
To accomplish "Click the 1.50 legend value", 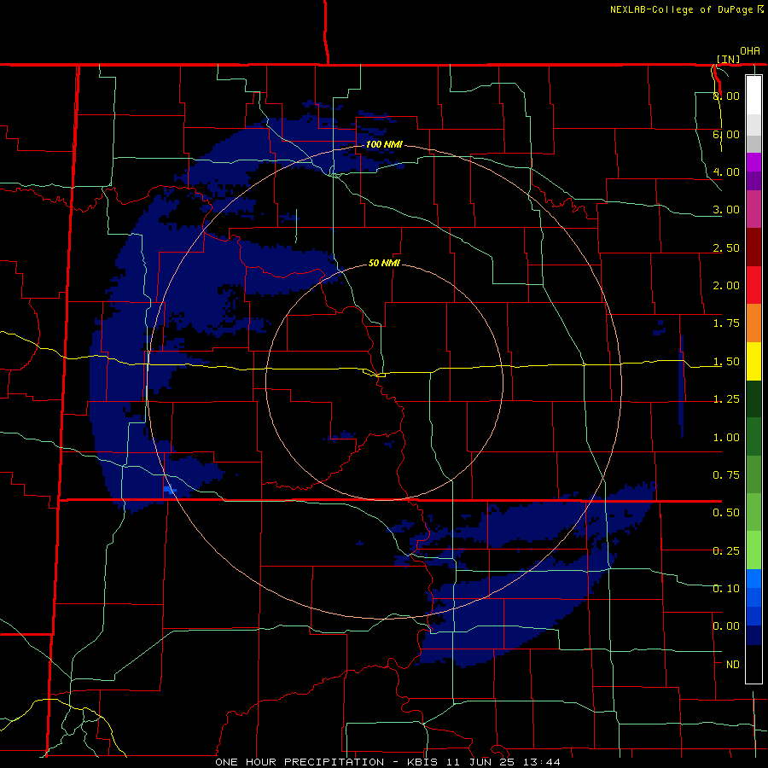I will (x=726, y=362).
